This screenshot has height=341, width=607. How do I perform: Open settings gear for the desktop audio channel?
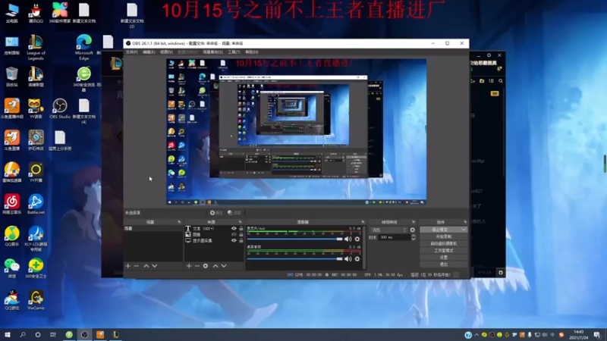(x=357, y=259)
